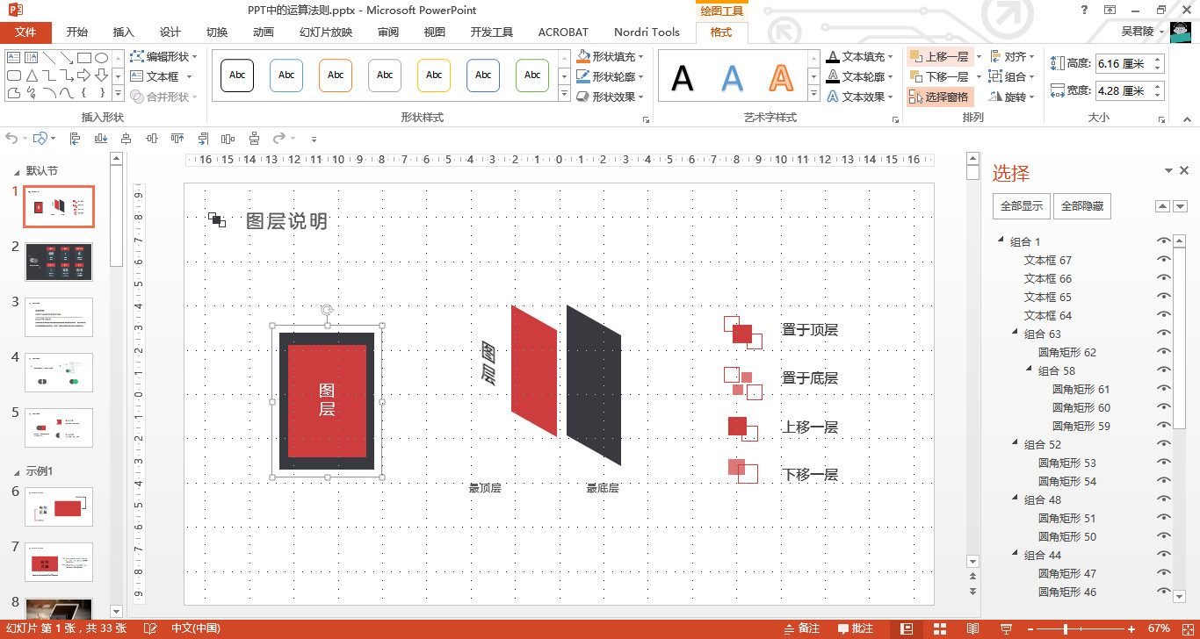Open the 设计 ribbon tab

coord(170,32)
